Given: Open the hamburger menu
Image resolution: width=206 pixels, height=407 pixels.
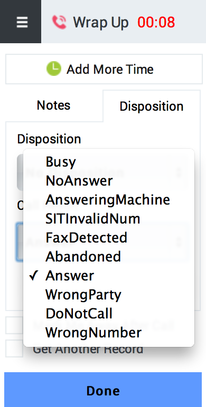Looking at the screenshot, I should [22, 22].
